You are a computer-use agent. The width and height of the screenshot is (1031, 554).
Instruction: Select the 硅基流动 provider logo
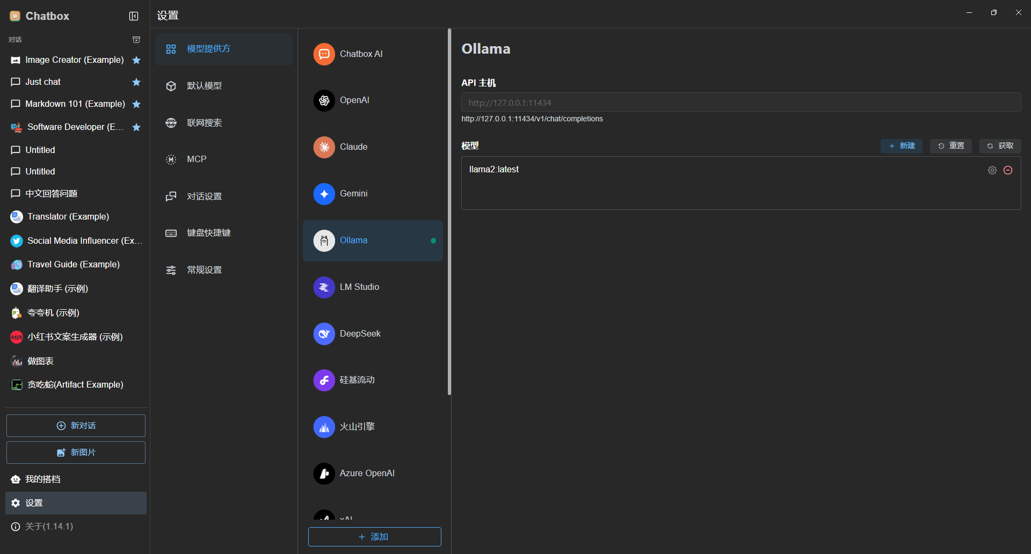324,381
